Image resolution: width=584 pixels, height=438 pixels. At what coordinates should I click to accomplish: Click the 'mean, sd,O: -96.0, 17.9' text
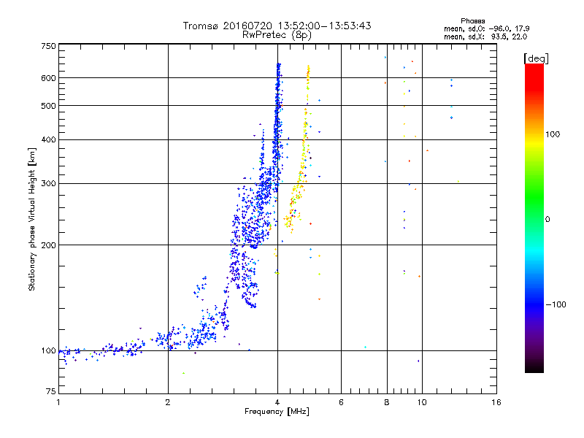coord(486,28)
